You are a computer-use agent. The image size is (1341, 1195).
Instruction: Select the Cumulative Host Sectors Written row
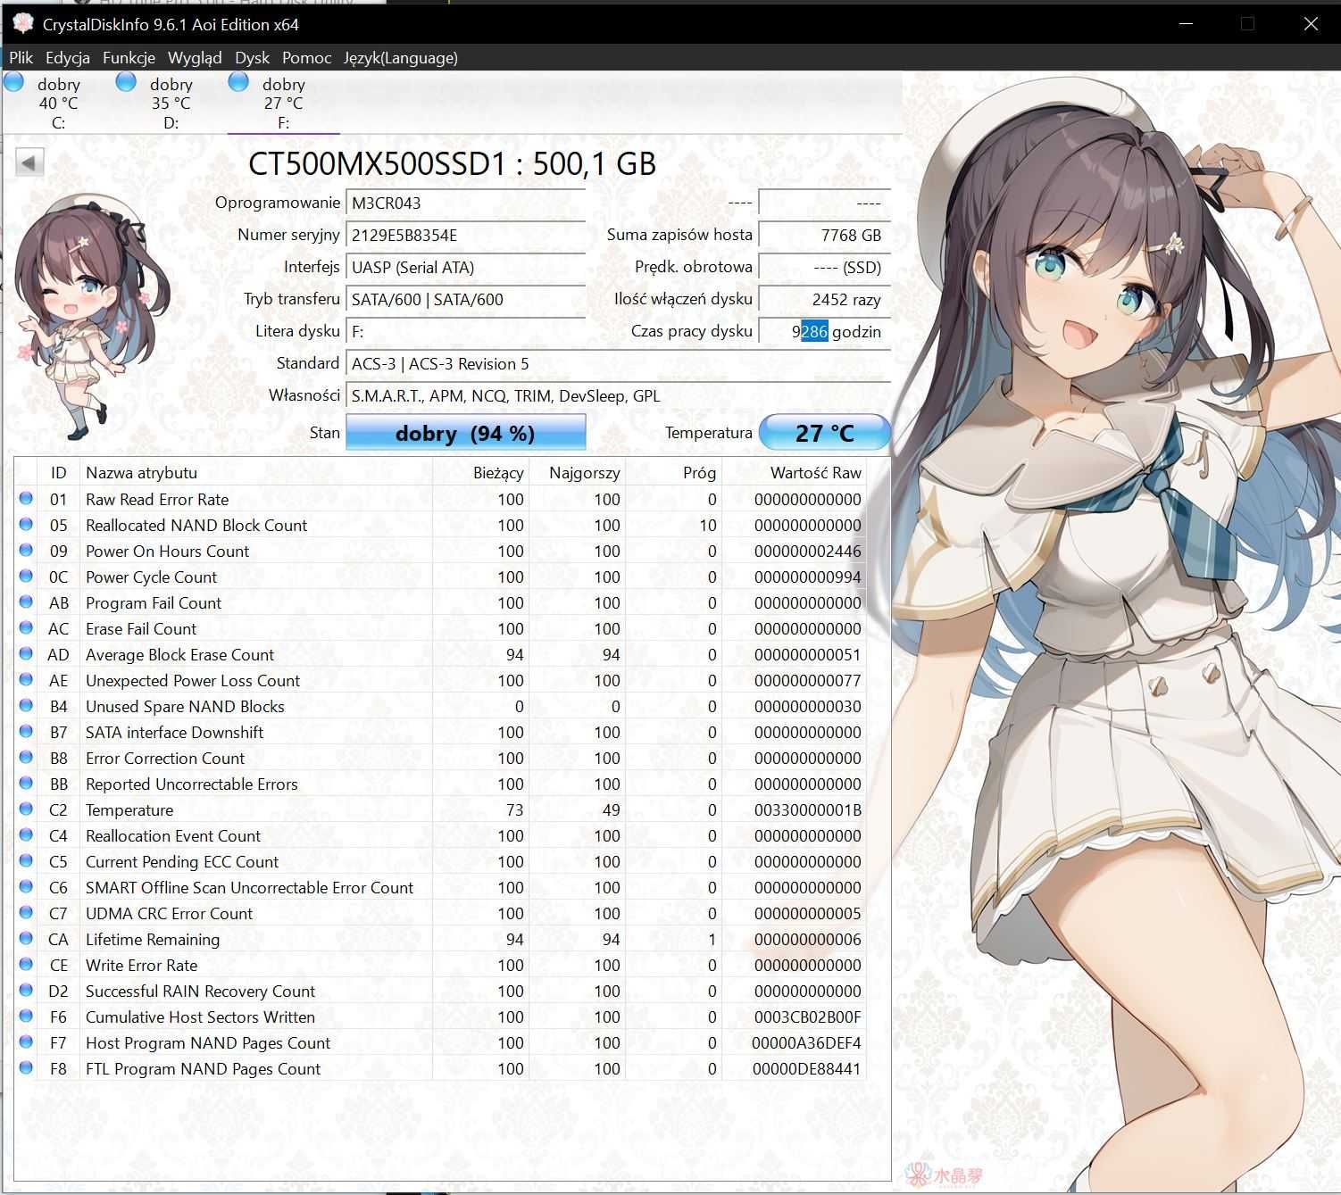(440, 1017)
